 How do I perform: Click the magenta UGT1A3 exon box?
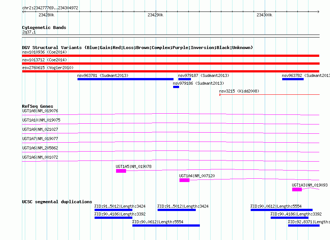coord(297,189)
